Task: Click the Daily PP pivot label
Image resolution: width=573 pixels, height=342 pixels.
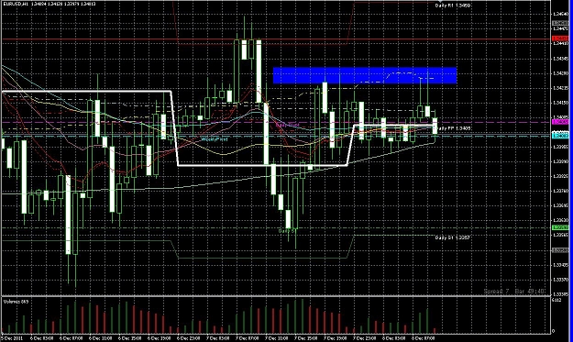Action: (454, 128)
